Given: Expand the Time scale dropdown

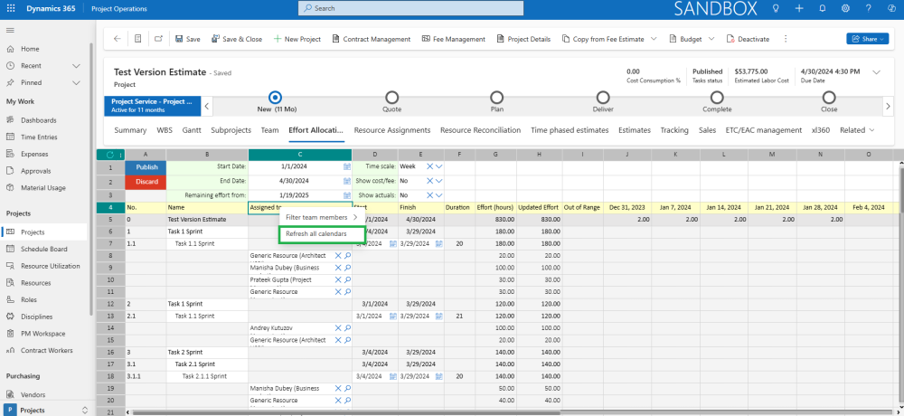Looking at the screenshot, I should point(439,167).
